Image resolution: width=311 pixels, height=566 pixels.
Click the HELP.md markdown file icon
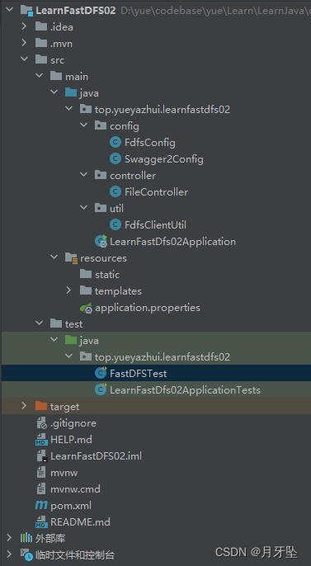[x=41, y=440]
